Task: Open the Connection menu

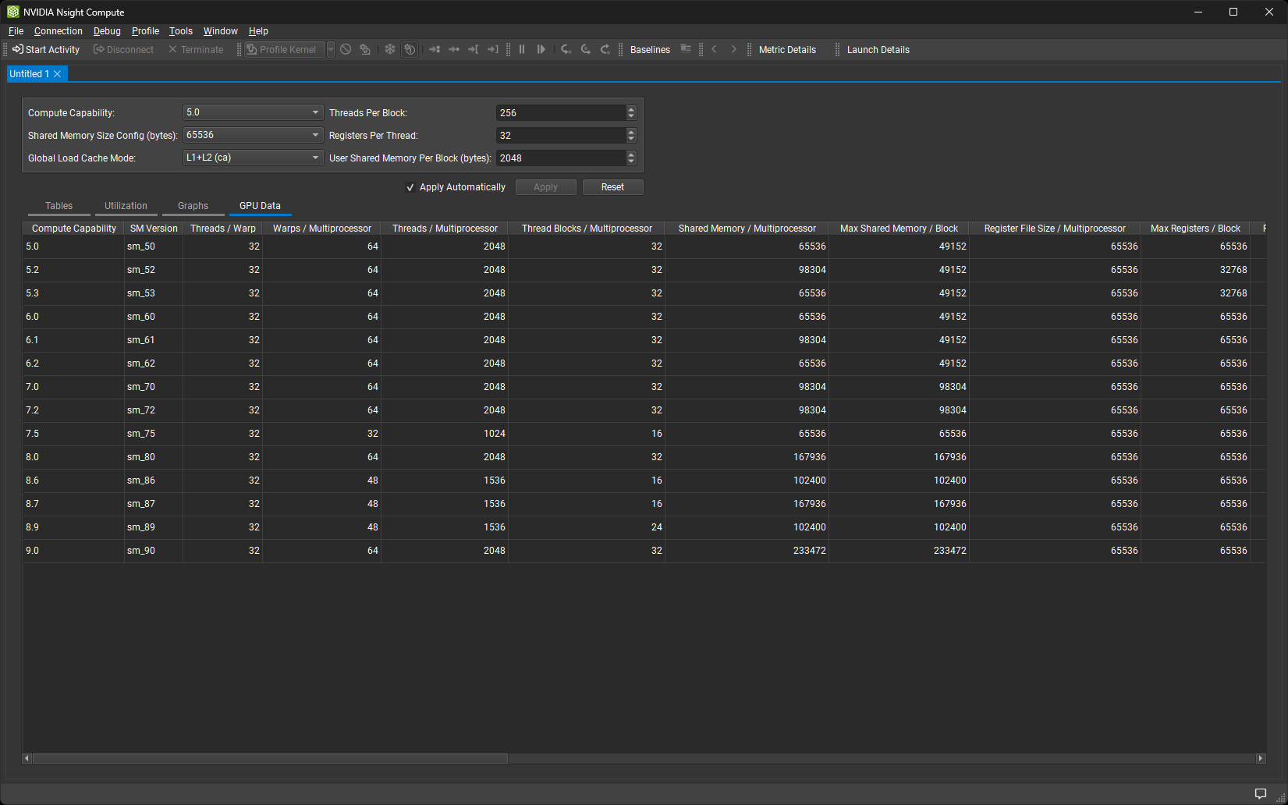Action: pos(58,31)
